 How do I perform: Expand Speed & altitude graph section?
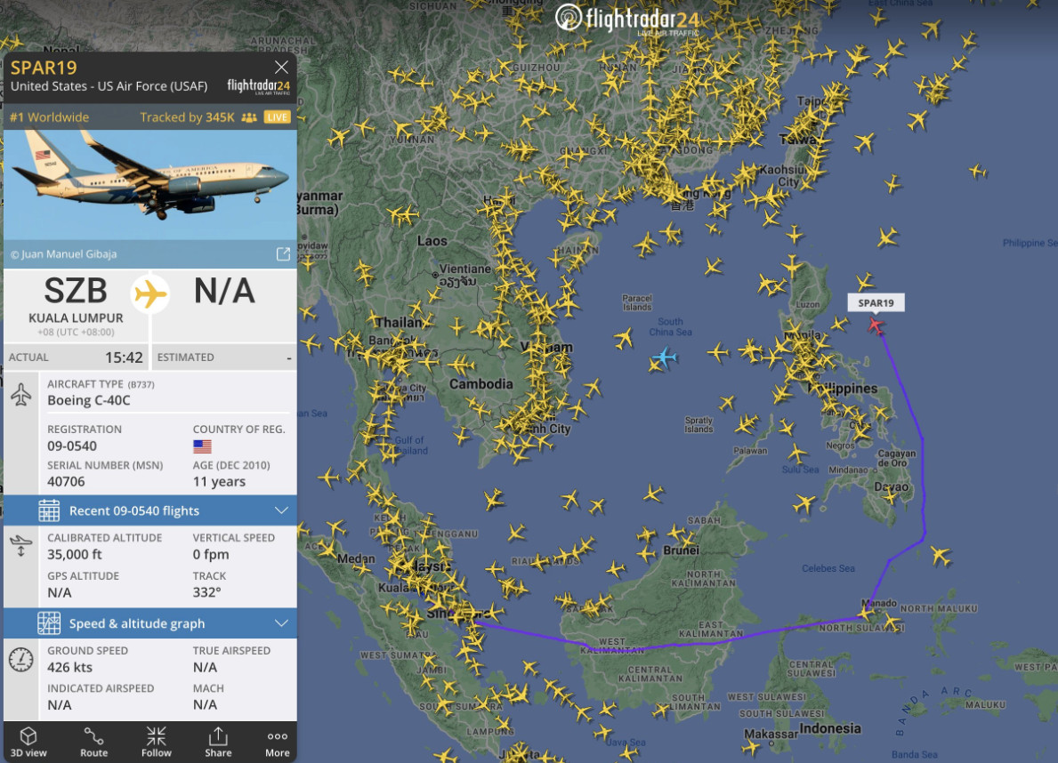149,623
